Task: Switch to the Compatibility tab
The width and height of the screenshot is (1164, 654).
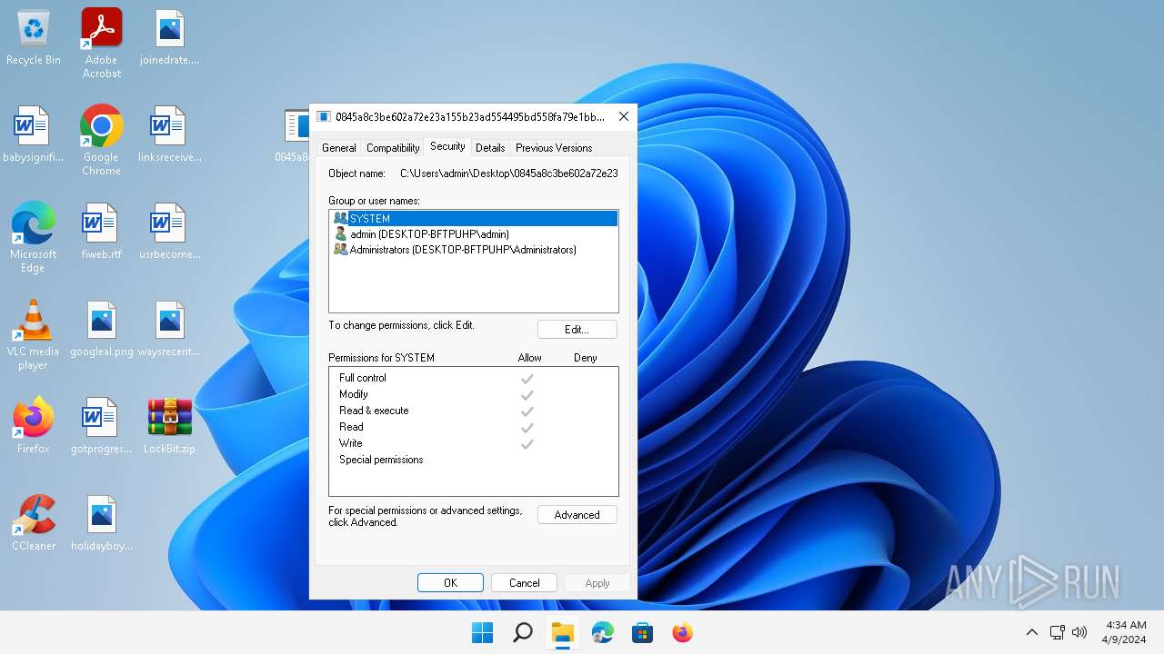Action: [393, 148]
